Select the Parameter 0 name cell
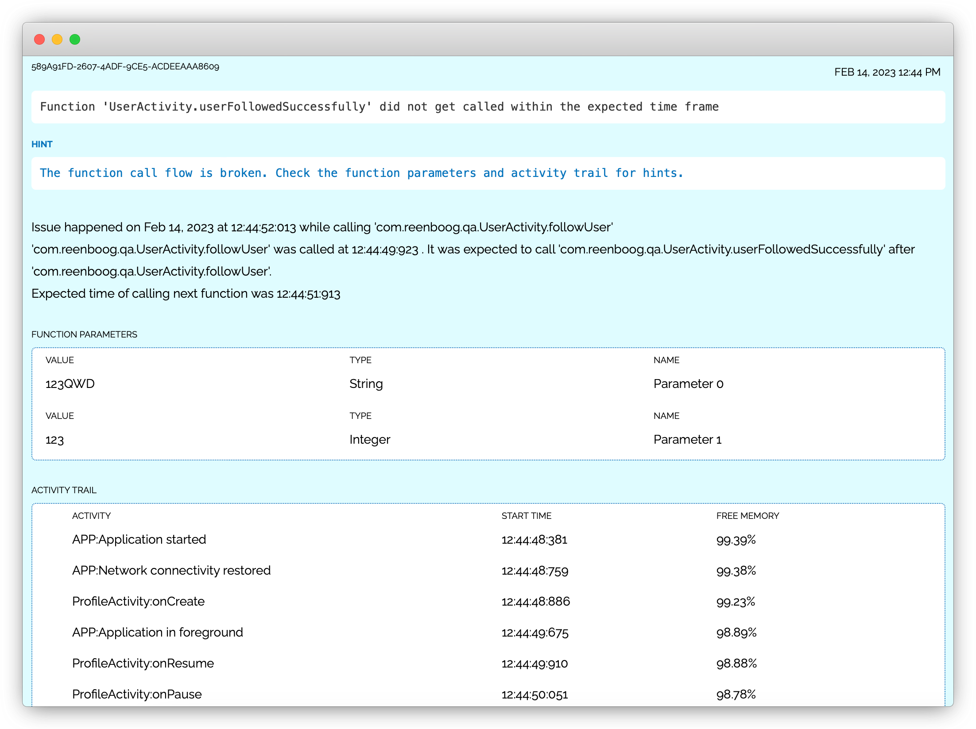Viewport: 976px width, 729px height. [688, 384]
